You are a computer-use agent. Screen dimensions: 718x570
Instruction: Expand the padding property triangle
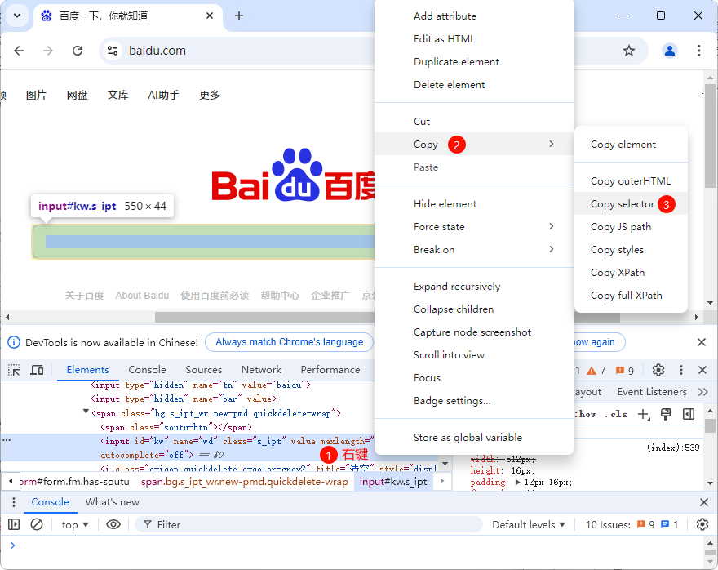(517, 482)
